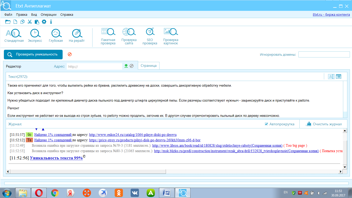Click Очистить журнал button

[x=324, y=124]
